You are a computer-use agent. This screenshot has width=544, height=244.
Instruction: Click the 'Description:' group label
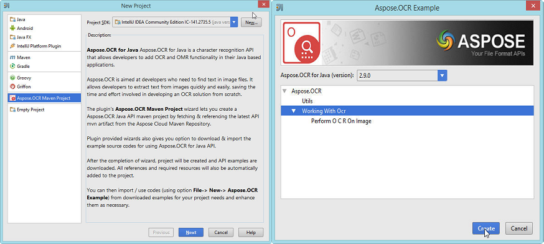(99, 35)
